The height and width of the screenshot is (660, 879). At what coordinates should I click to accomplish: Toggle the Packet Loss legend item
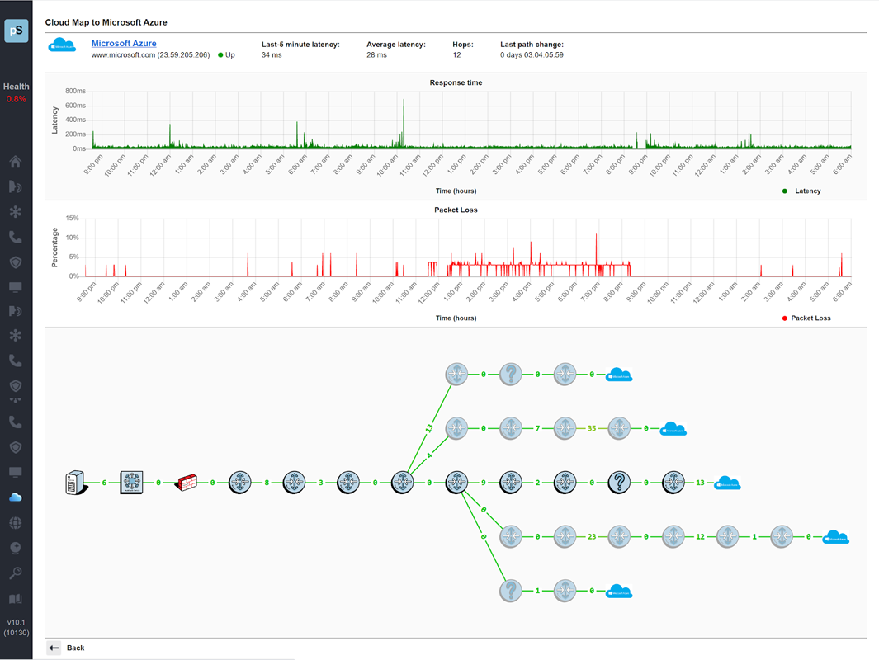[x=806, y=318]
